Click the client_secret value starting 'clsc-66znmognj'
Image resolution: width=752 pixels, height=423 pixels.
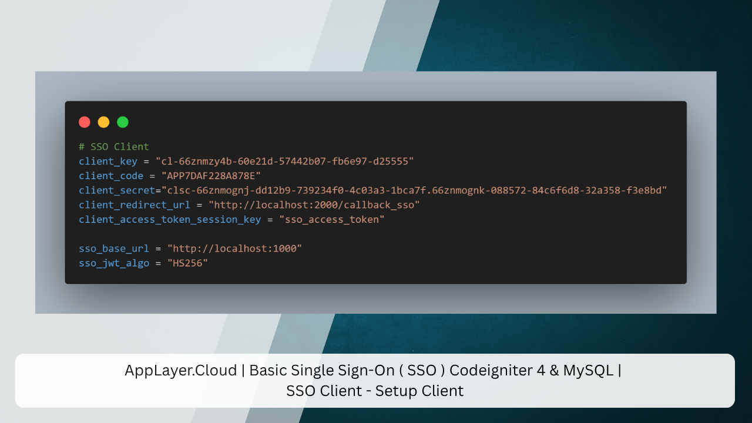pyautogui.click(x=414, y=190)
